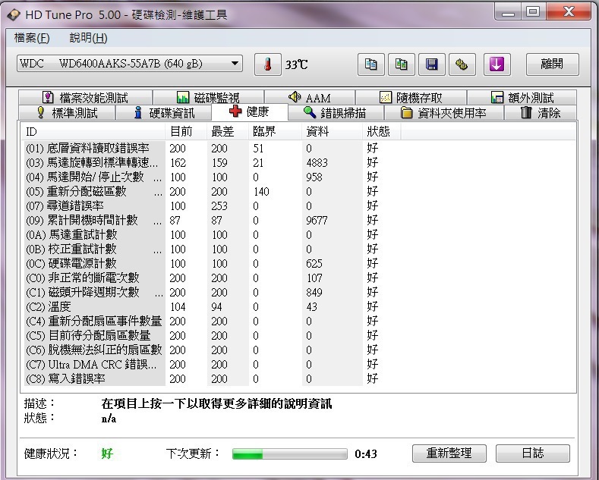Switch to the 檔案效能測試 tab
599x480 pixels.
click(x=85, y=97)
